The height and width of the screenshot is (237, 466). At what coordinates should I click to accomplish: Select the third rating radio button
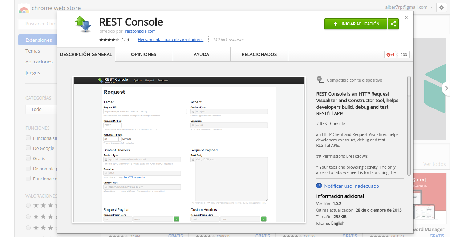[x=28, y=228]
